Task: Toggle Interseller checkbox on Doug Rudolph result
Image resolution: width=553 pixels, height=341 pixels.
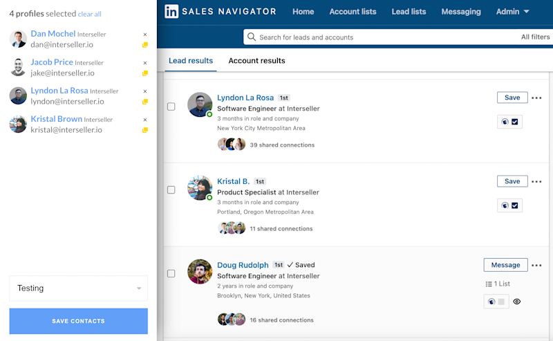Action: pos(501,302)
